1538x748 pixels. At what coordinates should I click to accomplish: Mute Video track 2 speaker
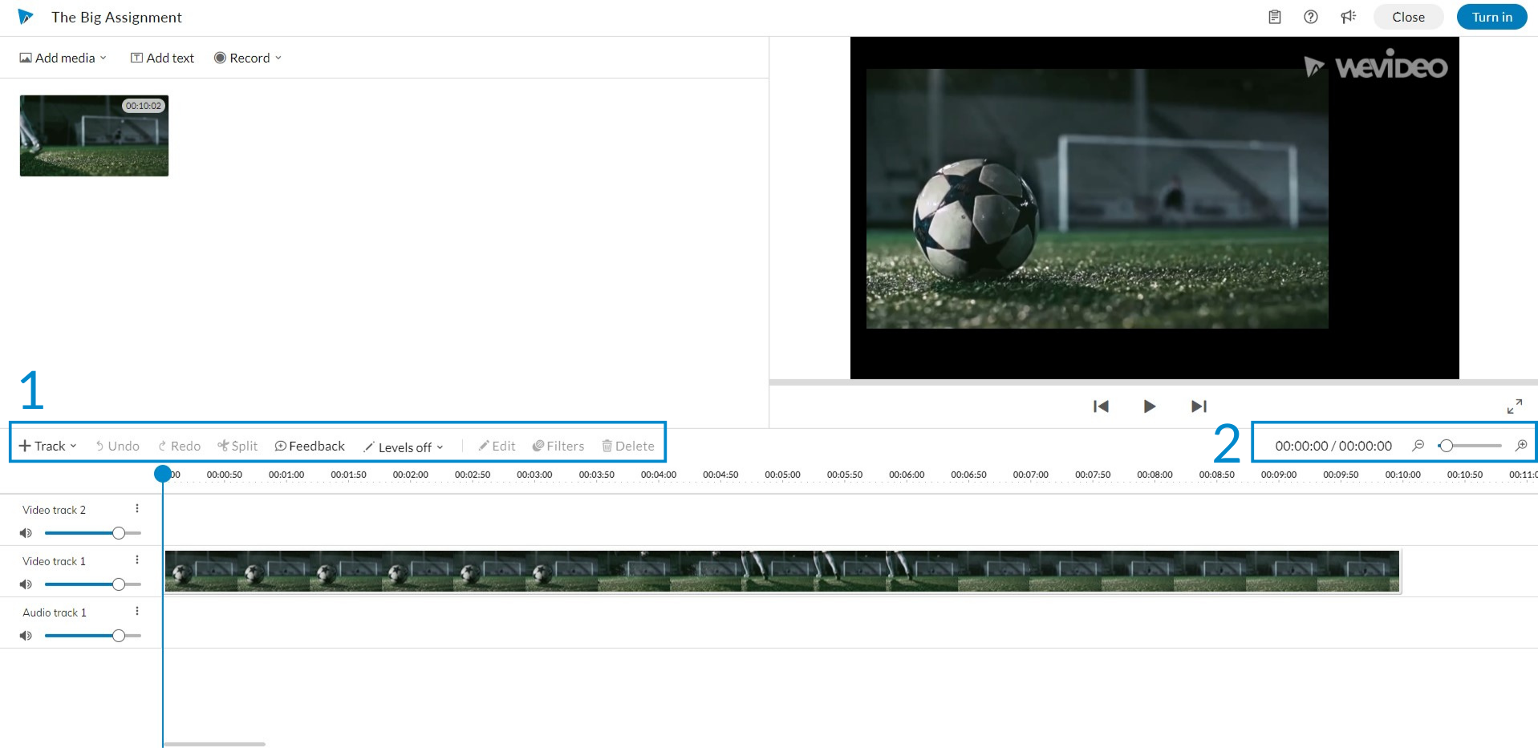pyautogui.click(x=26, y=533)
